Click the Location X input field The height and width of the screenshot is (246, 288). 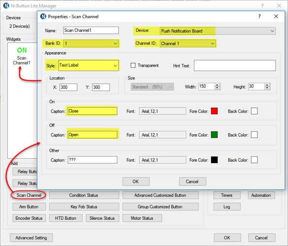click(x=68, y=87)
